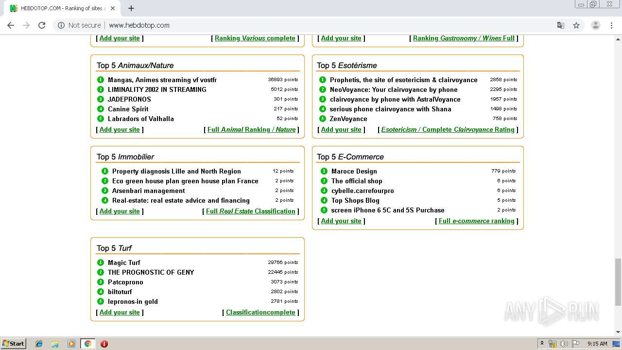Click the 9:15 AM system clock
This screenshot has height=350, width=622.
[597, 344]
